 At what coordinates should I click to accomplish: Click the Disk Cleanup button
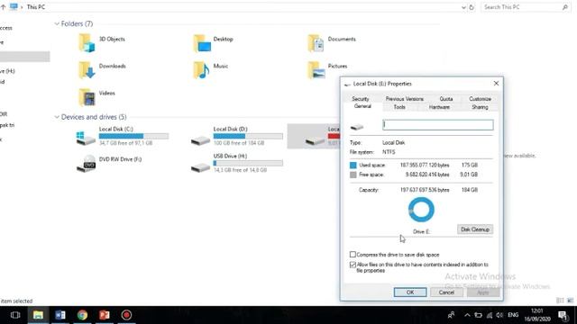(475, 229)
